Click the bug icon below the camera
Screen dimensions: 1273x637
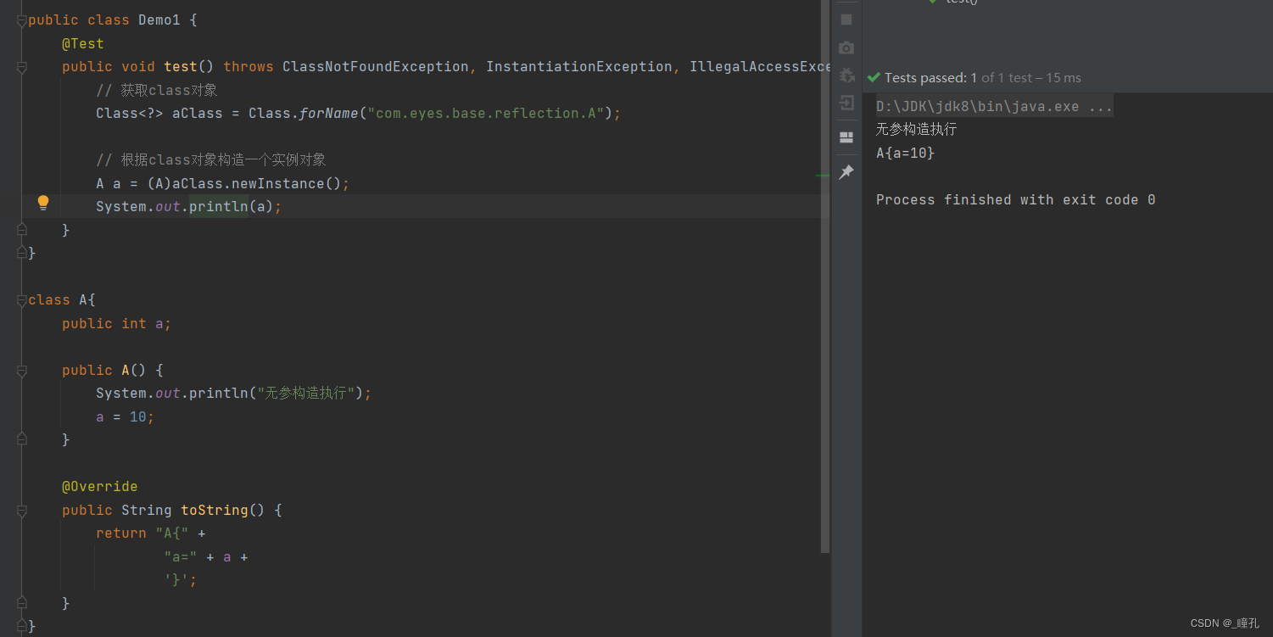[x=846, y=75]
